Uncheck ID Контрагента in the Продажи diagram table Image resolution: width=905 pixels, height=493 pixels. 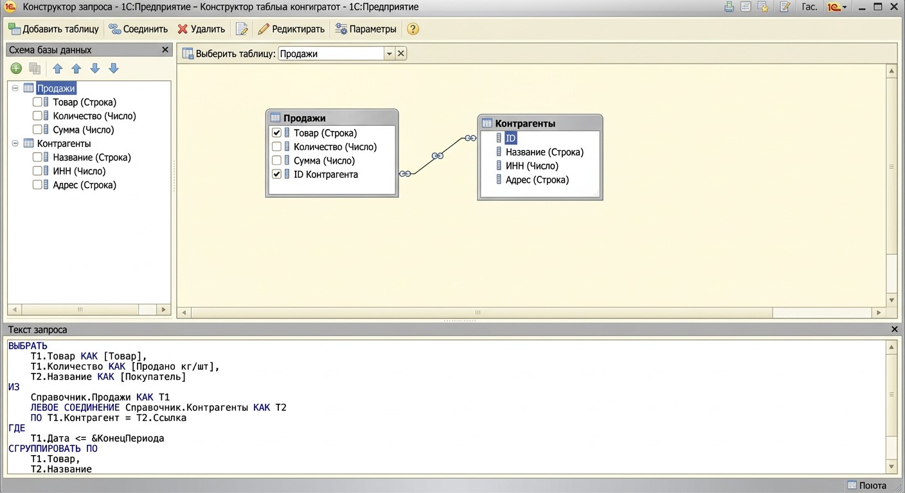point(277,175)
